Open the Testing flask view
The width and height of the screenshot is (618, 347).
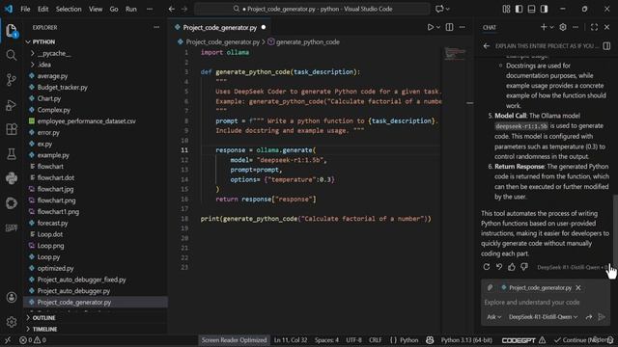tap(12, 154)
